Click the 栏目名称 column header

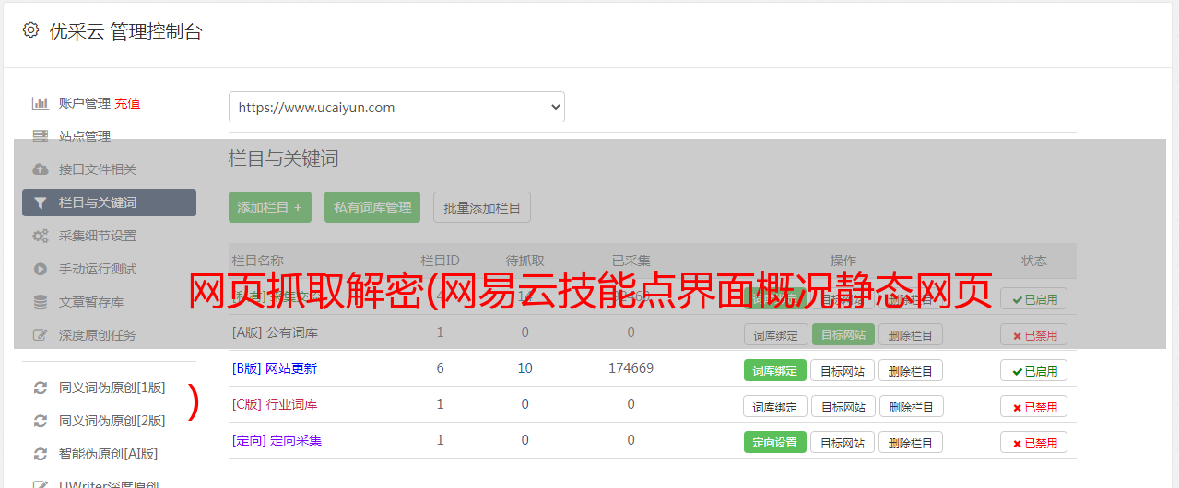[258, 261]
